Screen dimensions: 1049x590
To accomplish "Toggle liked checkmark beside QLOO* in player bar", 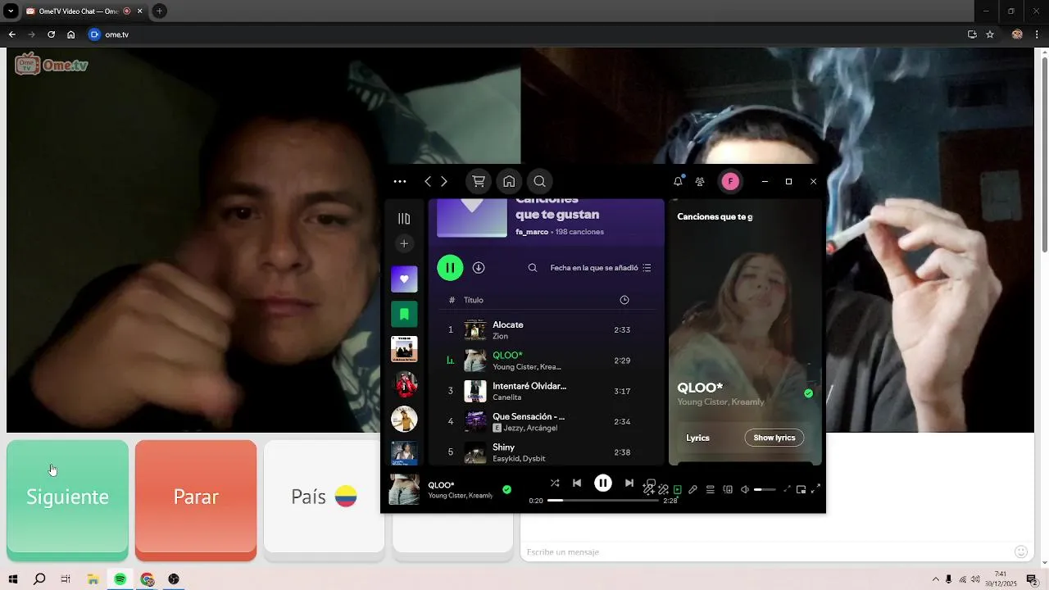I will [506, 489].
